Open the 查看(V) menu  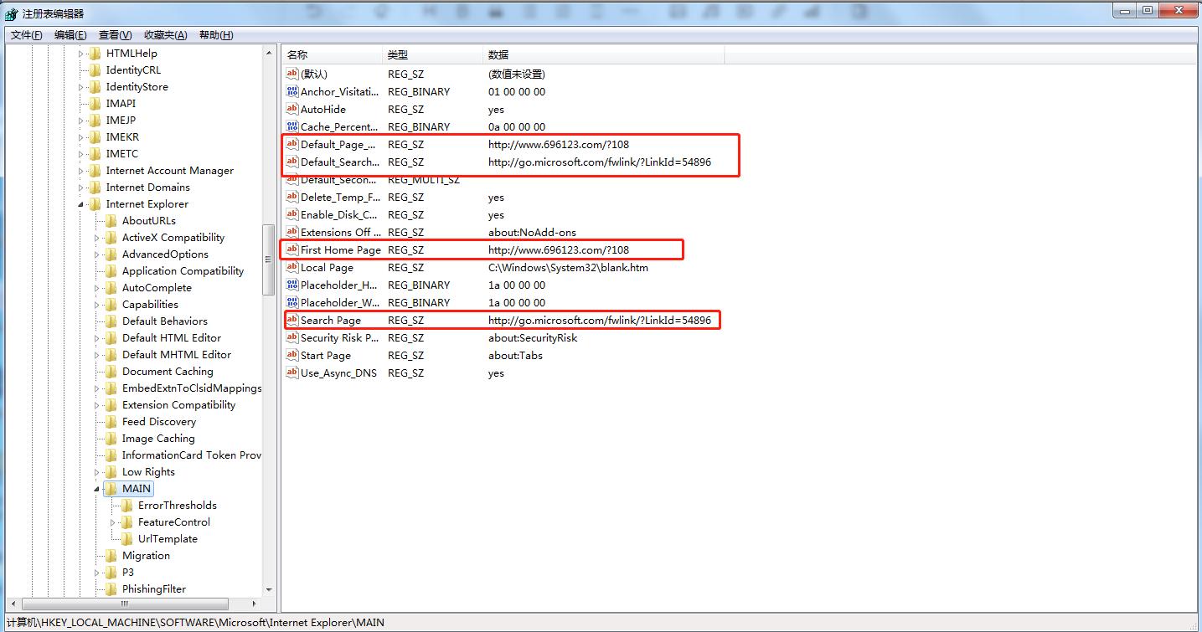click(x=115, y=34)
